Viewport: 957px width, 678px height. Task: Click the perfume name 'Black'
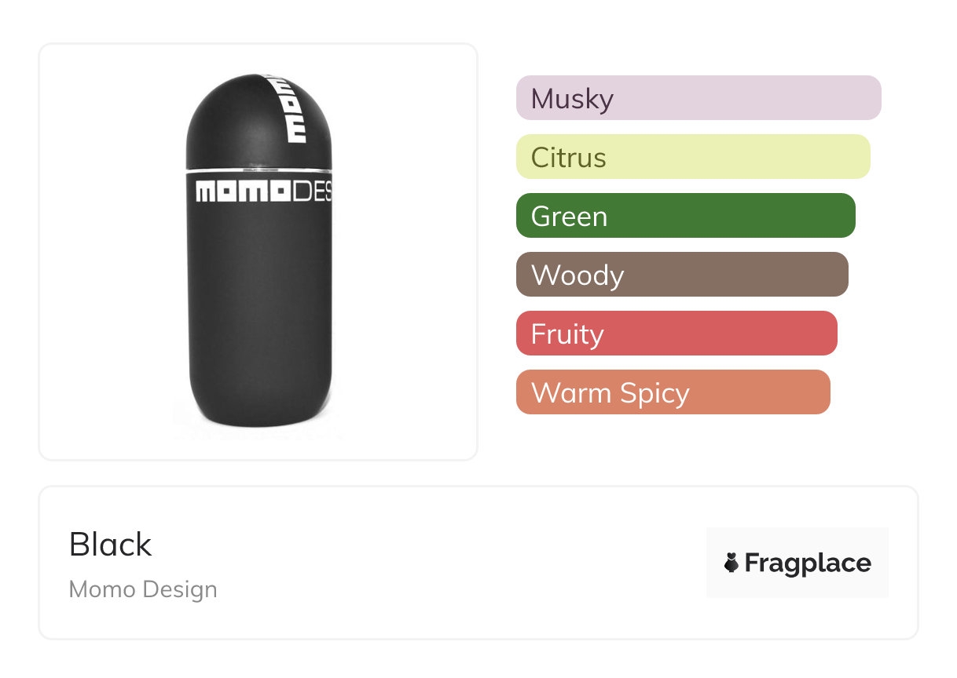pyautogui.click(x=111, y=545)
